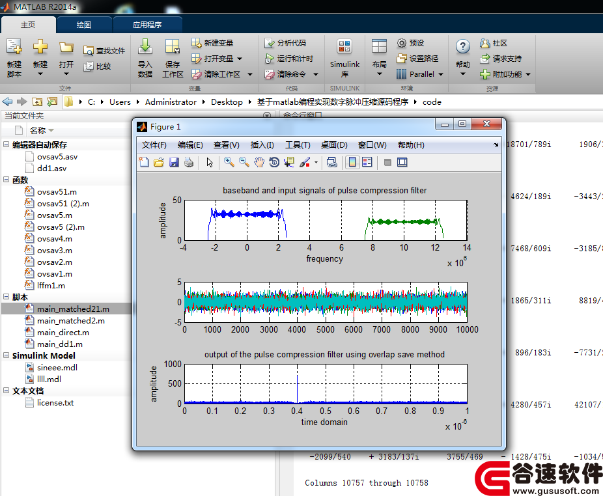Collapse the 脚本 group
This screenshot has height=496, width=603.
(x=6, y=297)
